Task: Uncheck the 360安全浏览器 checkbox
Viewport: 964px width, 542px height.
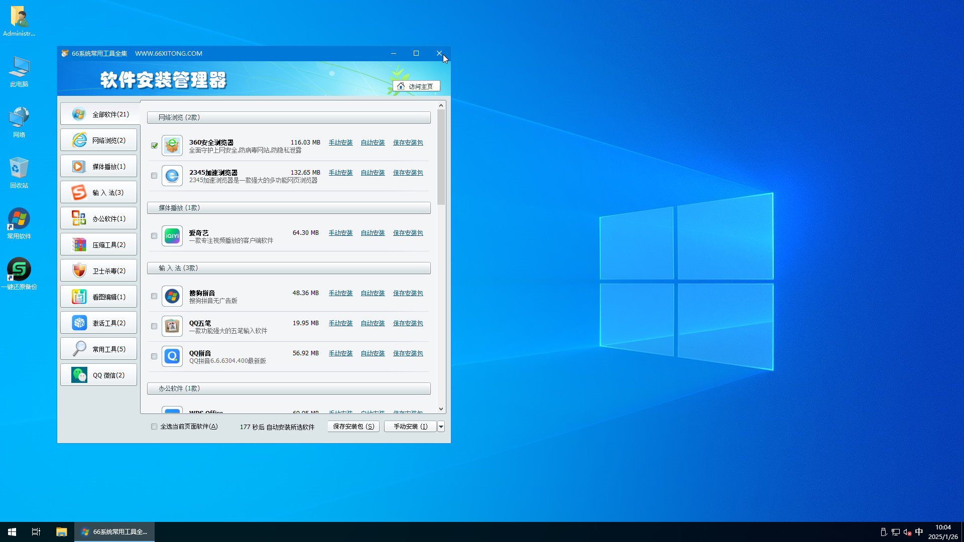Action: click(x=155, y=146)
